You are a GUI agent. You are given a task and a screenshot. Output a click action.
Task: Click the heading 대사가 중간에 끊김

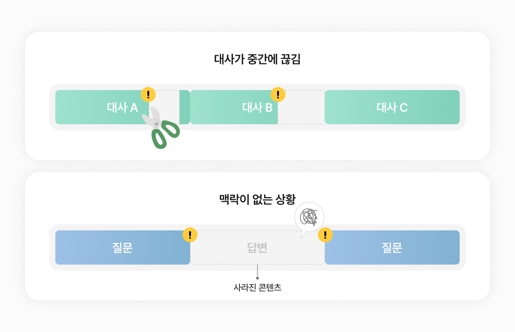pyautogui.click(x=257, y=59)
